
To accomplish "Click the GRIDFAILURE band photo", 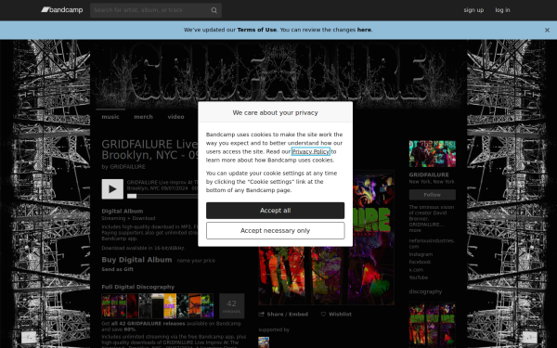I will [433, 154].
